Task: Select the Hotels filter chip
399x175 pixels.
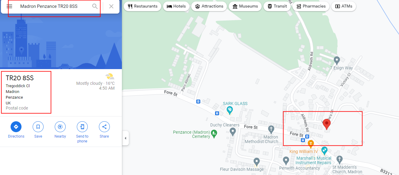Action: 176,6
